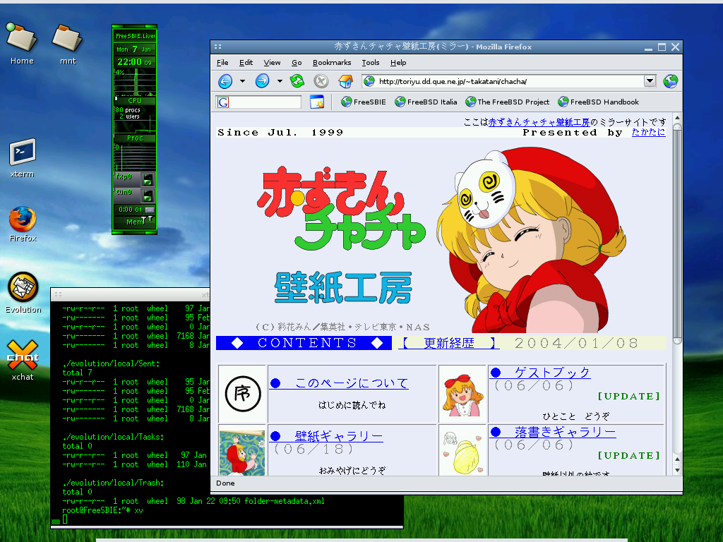Viewport: 723px width, 542px height.
Task: Click the guestbook girl with red bow thumbnail
Action: pyautogui.click(x=462, y=394)
